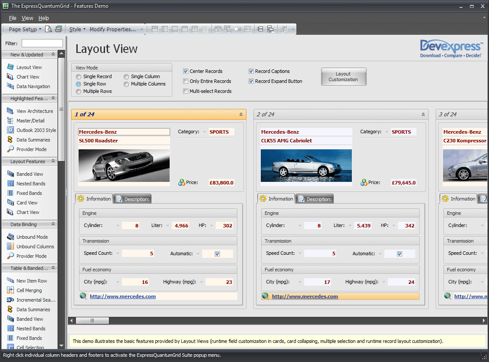
Task: Click View Architecture sidebar icon
Action: click(10, 111)
